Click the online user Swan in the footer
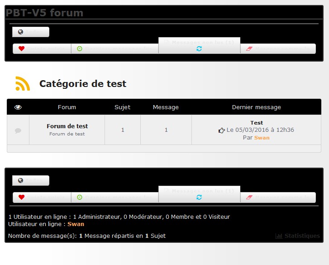This screenshot has height=265, width=329. point(76,224)
